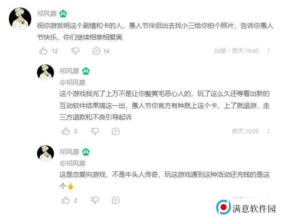Open 祁风意 username on the top comment
Image resolution: width=281 pixels, height=216 pixels.
click(x=47, y=14)
